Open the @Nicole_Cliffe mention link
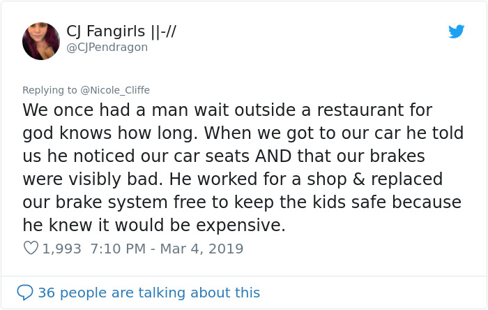488x310 pixels. tap(115, 90)
